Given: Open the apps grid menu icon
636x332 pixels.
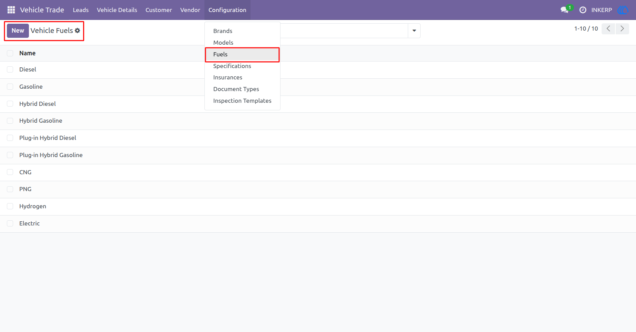Looking at the screenshot, I should click(x=11, y=10).
